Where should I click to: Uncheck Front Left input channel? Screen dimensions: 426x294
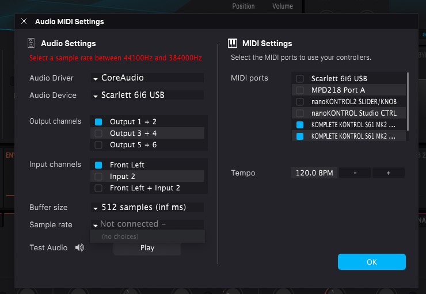[x=98, y=165]
